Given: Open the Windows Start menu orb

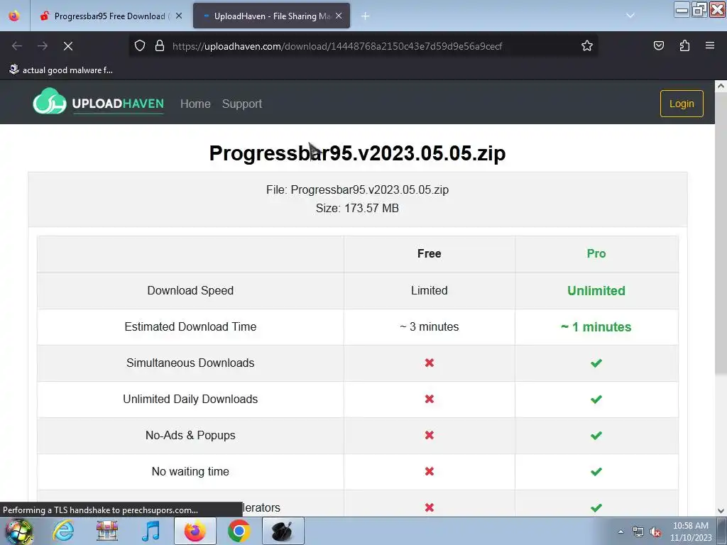Looking at the screenshot, I should point(18,531).
